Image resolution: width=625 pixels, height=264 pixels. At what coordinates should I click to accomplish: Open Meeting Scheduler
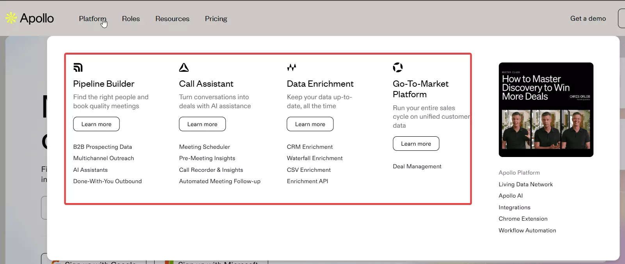[x=205, y=147]
